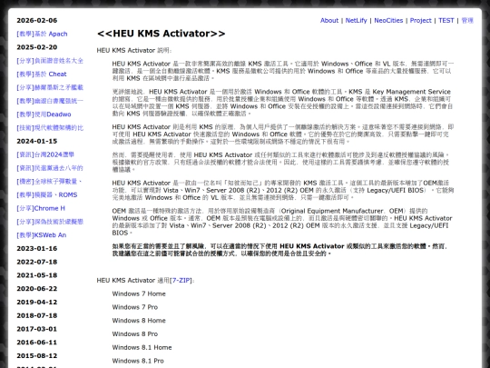Expand the 2021-05-18 date group
Viewport: 490px width, 368px height.
pyautogui.click(x=37, y=275)
